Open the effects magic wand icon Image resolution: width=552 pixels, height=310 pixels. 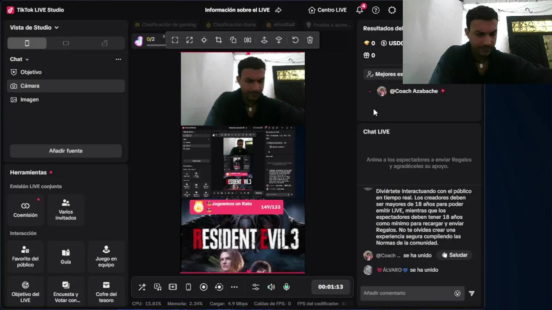point(142,287)
